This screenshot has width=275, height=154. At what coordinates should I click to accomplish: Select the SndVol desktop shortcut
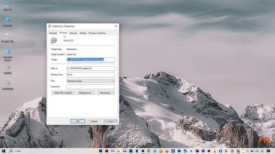(x=8, y=69)
